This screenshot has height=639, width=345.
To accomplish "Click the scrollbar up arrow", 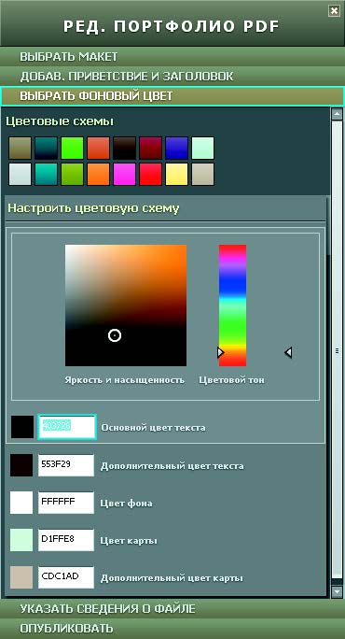I will coord(337,114).
